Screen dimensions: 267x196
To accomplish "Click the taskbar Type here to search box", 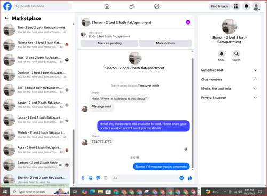I will point(40,192).
